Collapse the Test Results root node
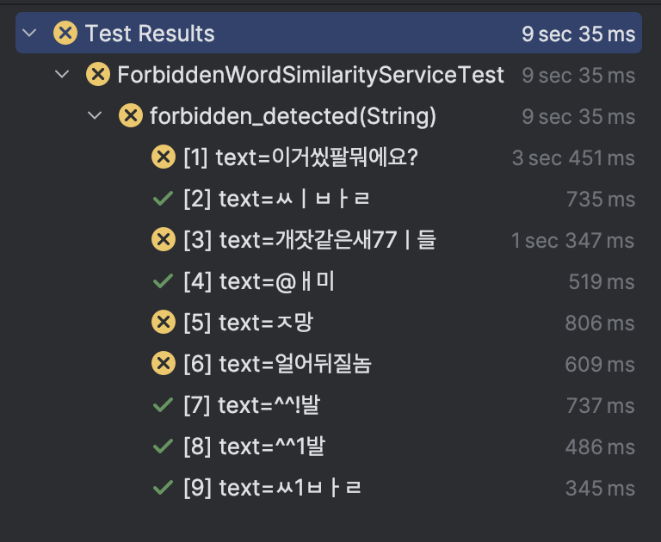 point(29,33)
